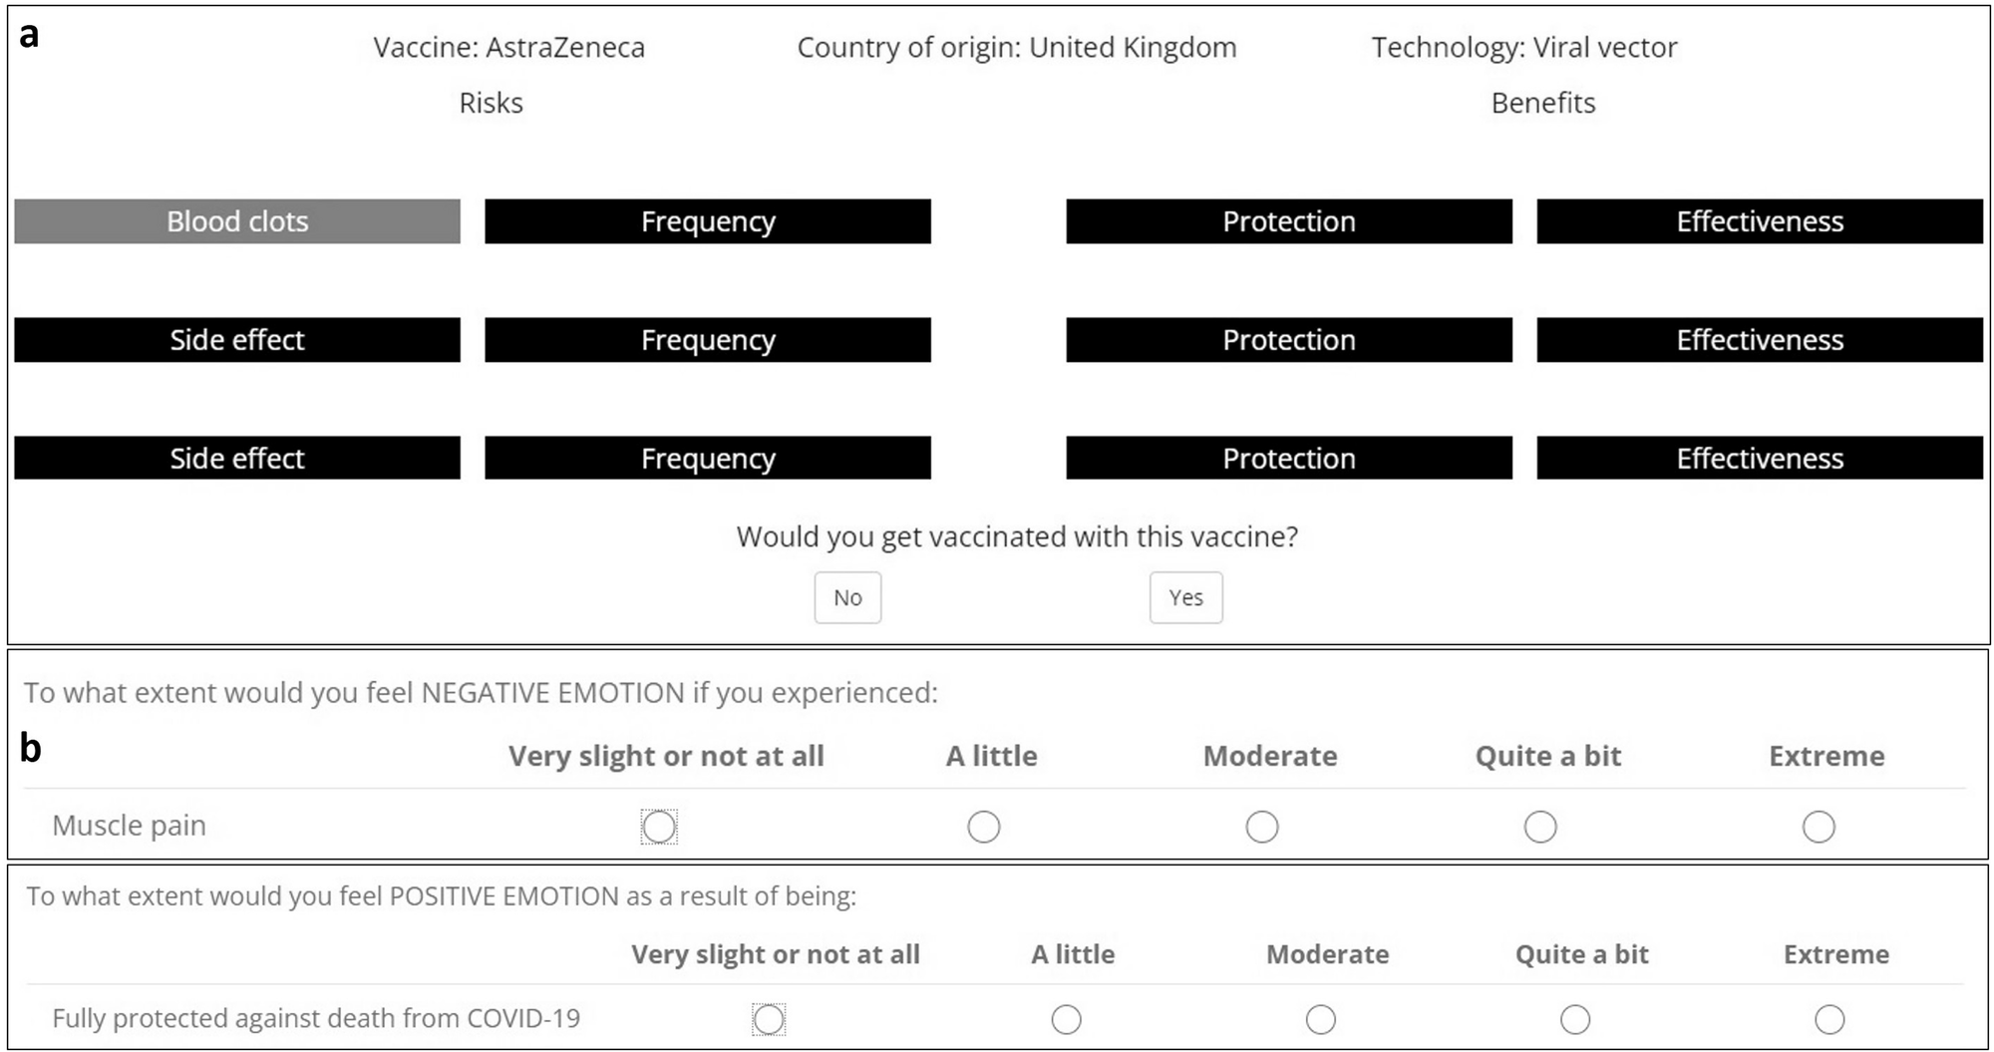1994x1052 pixels.
Task: Select 'Very slight or not at all' for Muscle pain
Action: 659,827
